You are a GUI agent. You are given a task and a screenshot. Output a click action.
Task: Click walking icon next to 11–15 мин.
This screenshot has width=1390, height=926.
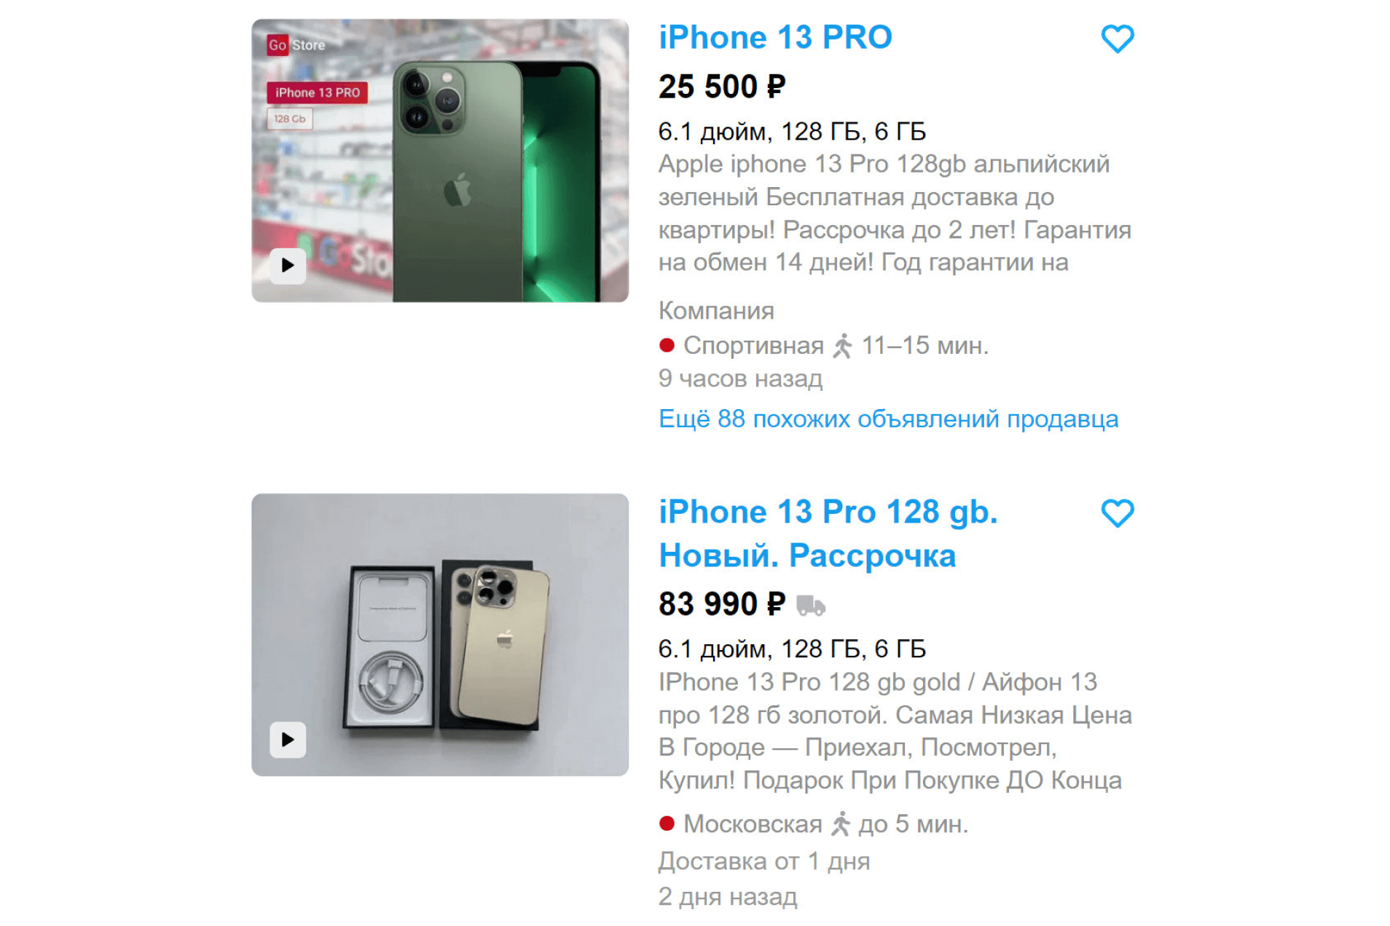[x=841, y=346]
